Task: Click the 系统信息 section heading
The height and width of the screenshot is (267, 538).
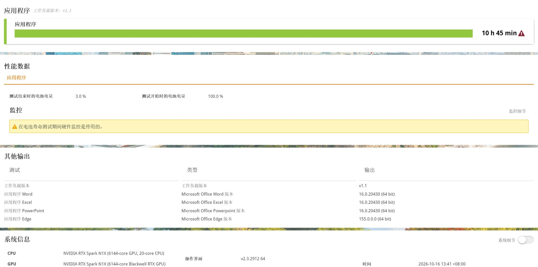Action: pos(17,239)
